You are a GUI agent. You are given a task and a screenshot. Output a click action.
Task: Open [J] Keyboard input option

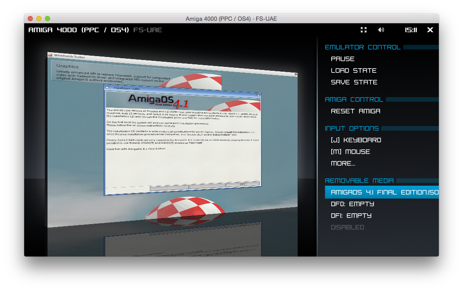pos(356,140)
